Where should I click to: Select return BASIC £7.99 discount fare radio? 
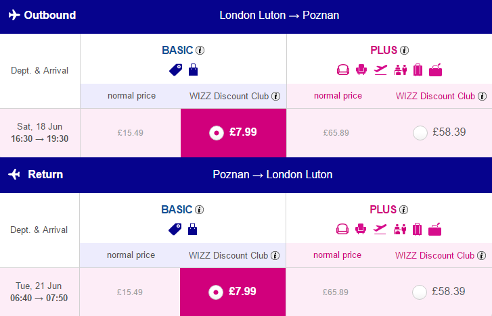pos(216,292)
